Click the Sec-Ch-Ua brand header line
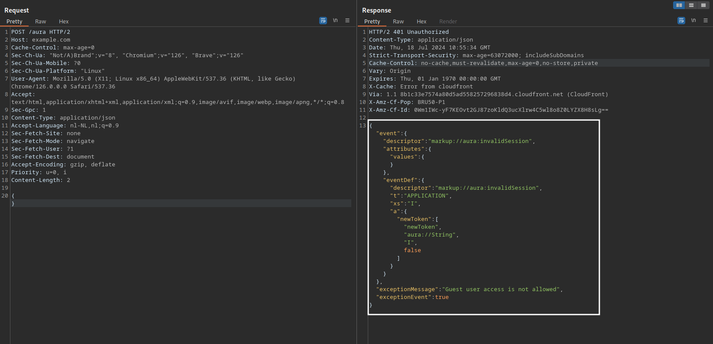Viewport: 713px width, 344px height. click(128, 55)
